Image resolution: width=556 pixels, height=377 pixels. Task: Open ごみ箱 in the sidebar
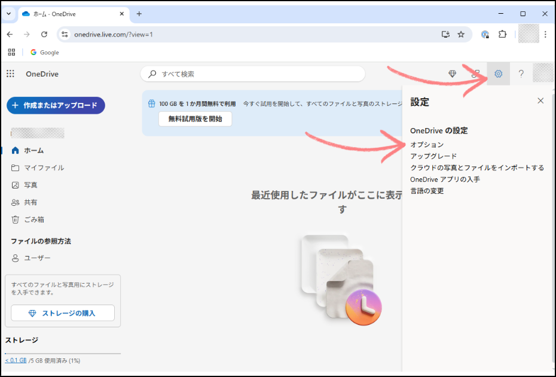[x=28, y=220]
